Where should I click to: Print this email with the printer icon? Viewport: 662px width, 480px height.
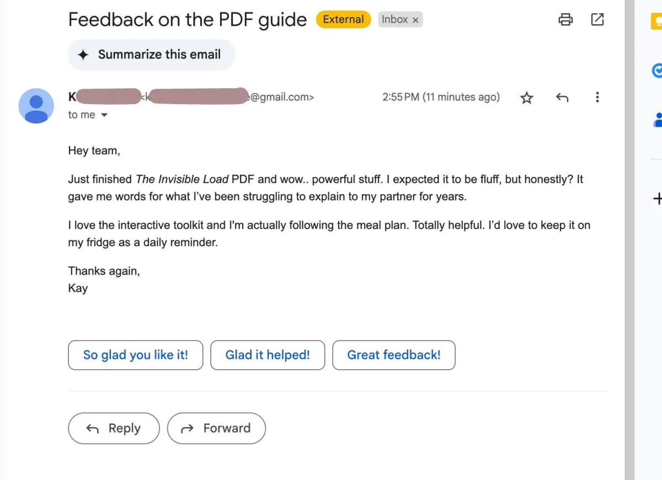[565, 20]
